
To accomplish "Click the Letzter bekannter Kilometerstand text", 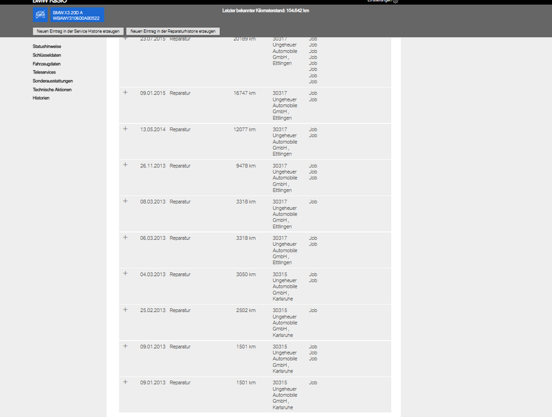I will click(x=265, y=10).
